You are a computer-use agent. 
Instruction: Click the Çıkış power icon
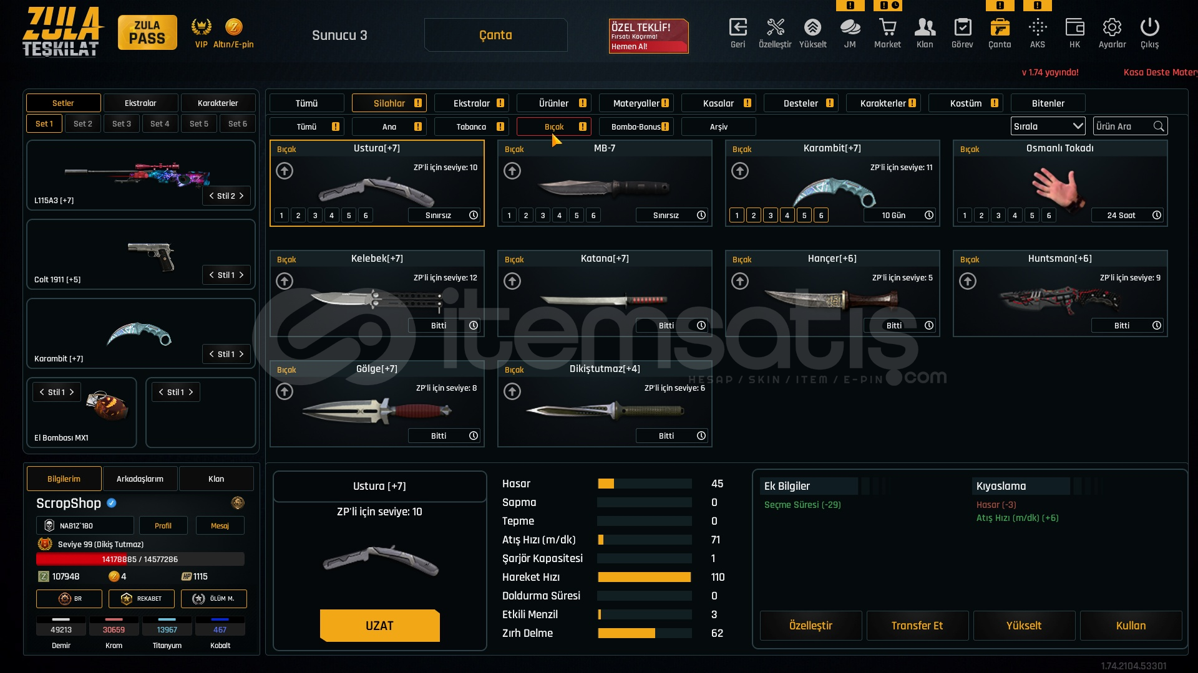(x=1149, y=28)
